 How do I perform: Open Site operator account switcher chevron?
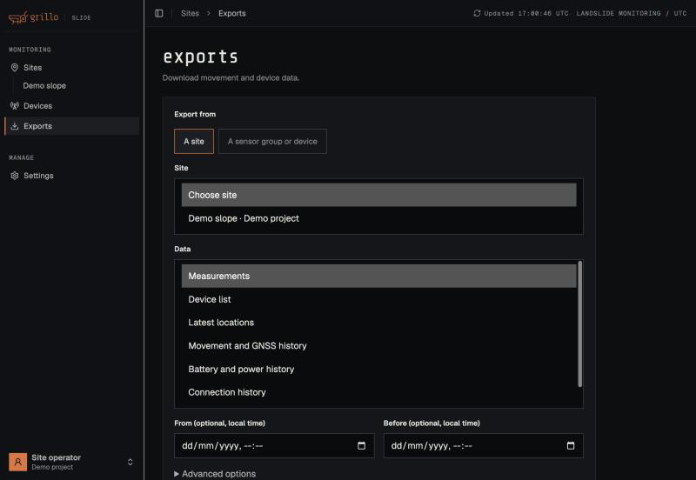coord(130,462)
